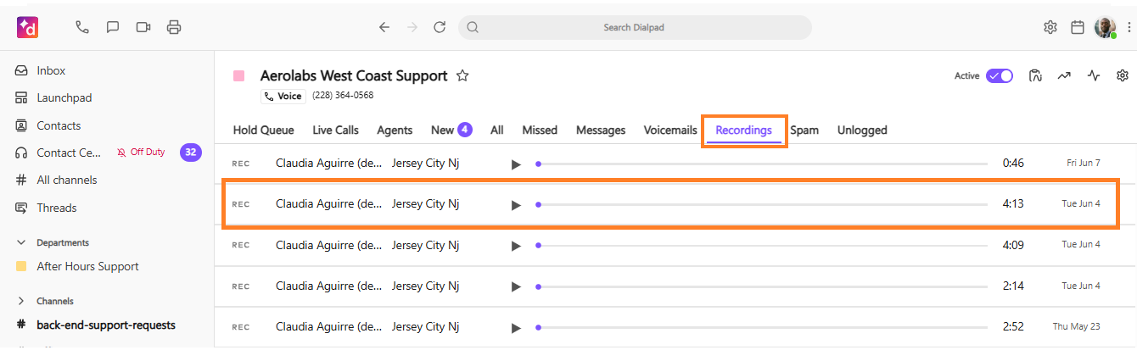
Task: Click the Dialpad logo icon
Action: click(27, 27)
